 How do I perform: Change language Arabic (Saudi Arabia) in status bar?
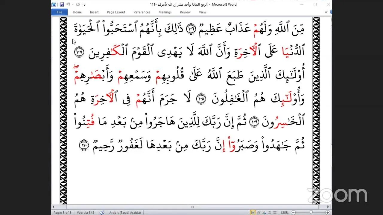click(x=125, y=213)
